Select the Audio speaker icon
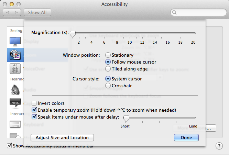 (15, 90)
